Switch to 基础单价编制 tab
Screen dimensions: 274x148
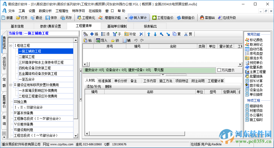click(x=117, y=26)
